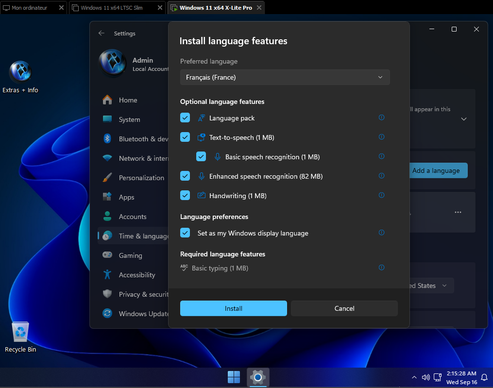This screenshot has width=493, height=388.
Task: Click the Home icon in Settings sidebar
Action: 107,100
